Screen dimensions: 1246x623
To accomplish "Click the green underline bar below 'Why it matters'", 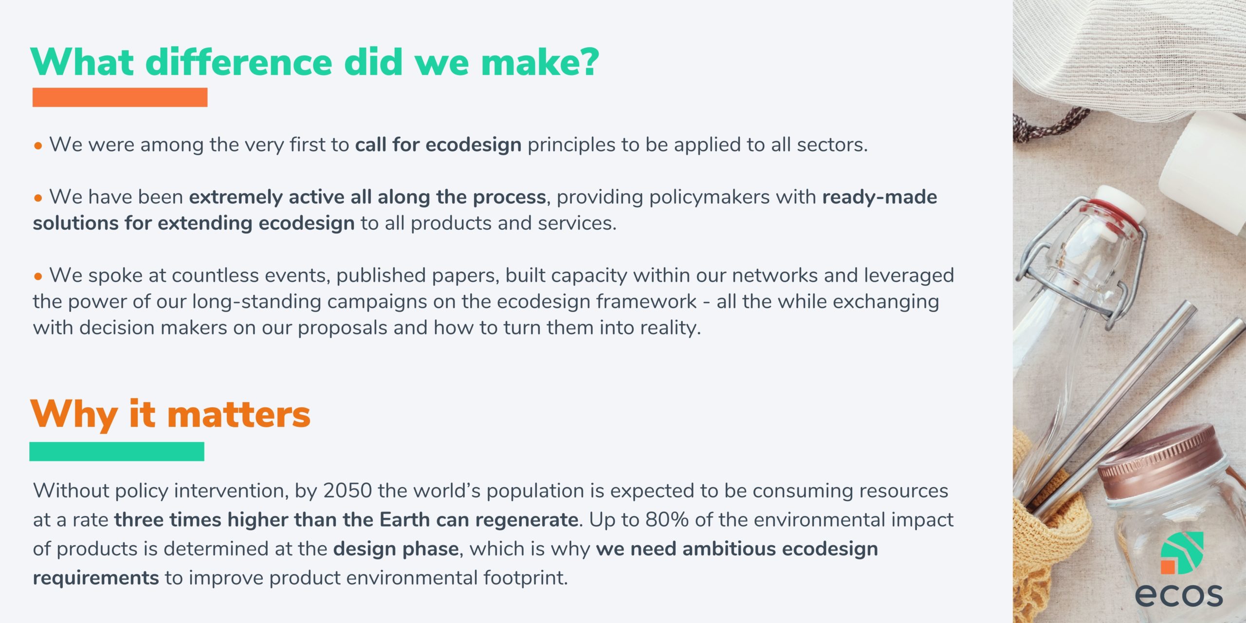I will [x=117, y=451].
